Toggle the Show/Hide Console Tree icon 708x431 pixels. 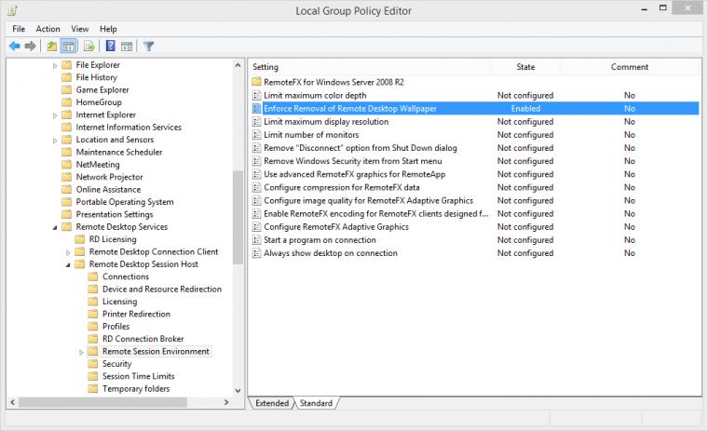[x=68, y=46]
